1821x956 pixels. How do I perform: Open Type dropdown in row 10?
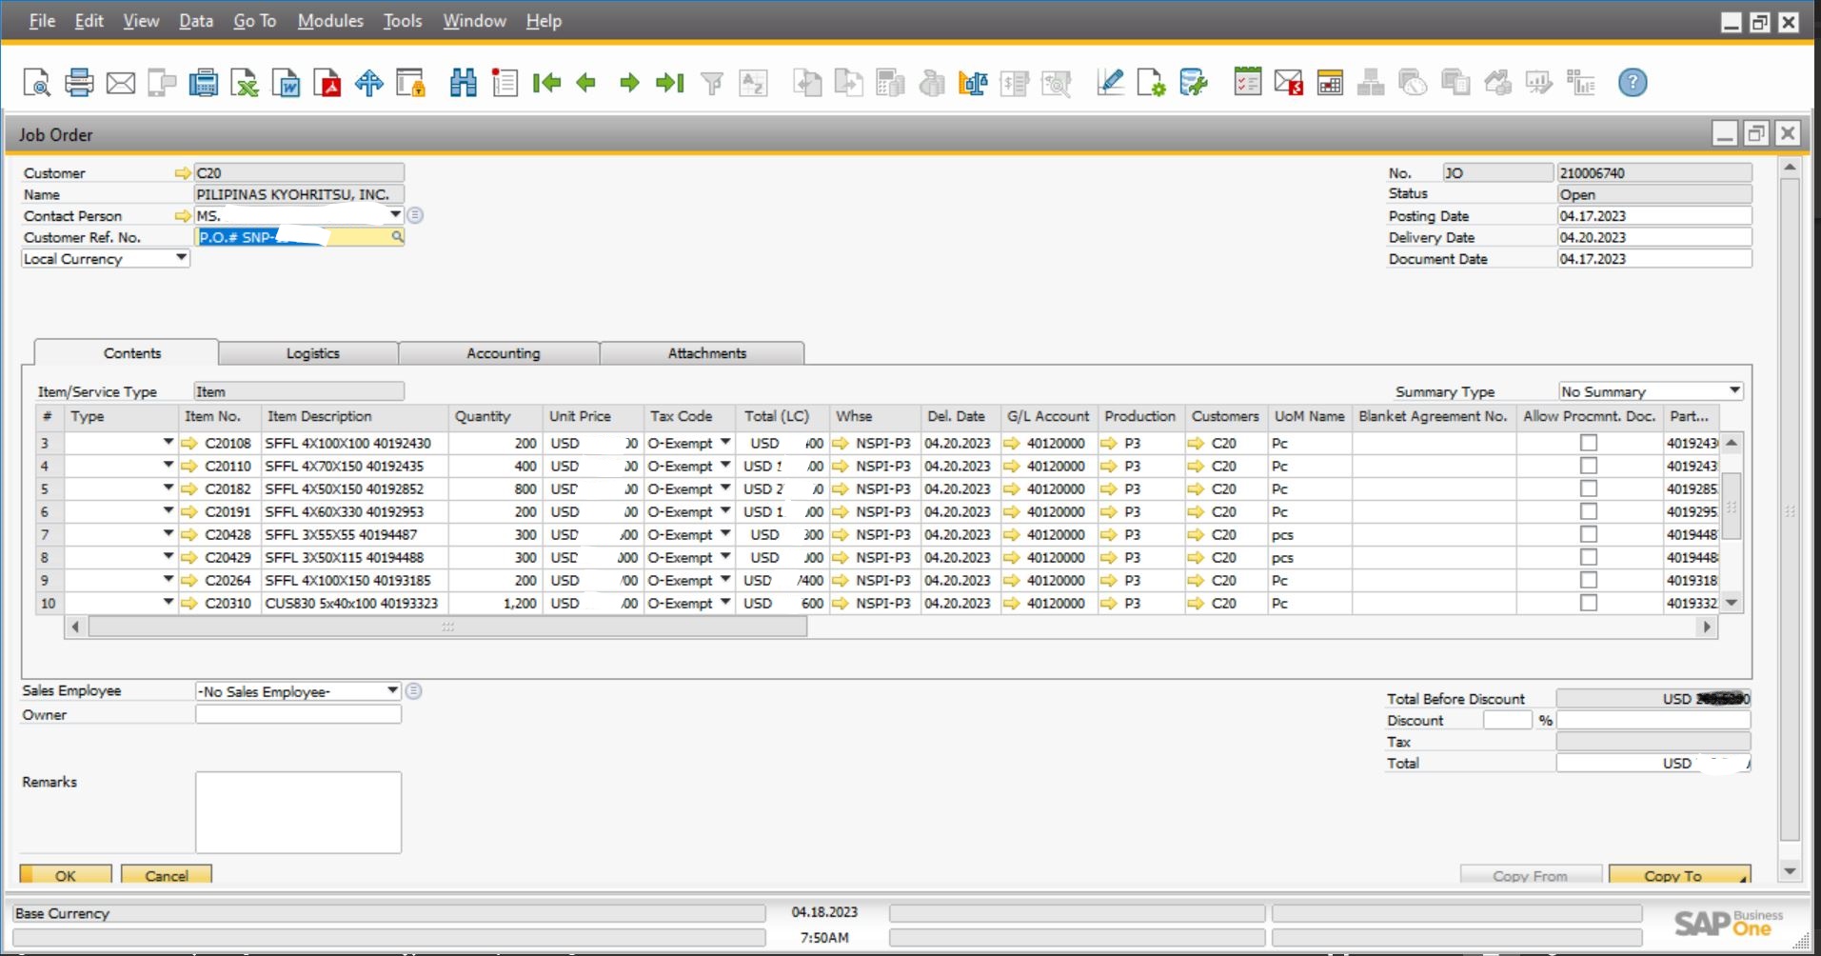pyautogui.click(x=168, y=603)
